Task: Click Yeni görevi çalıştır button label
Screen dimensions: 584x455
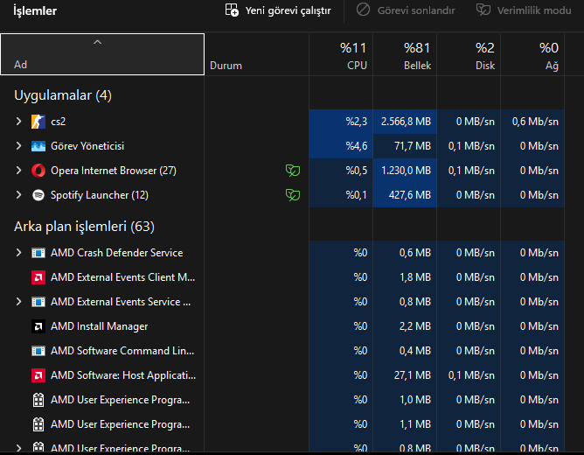Action: click(288, 10)
